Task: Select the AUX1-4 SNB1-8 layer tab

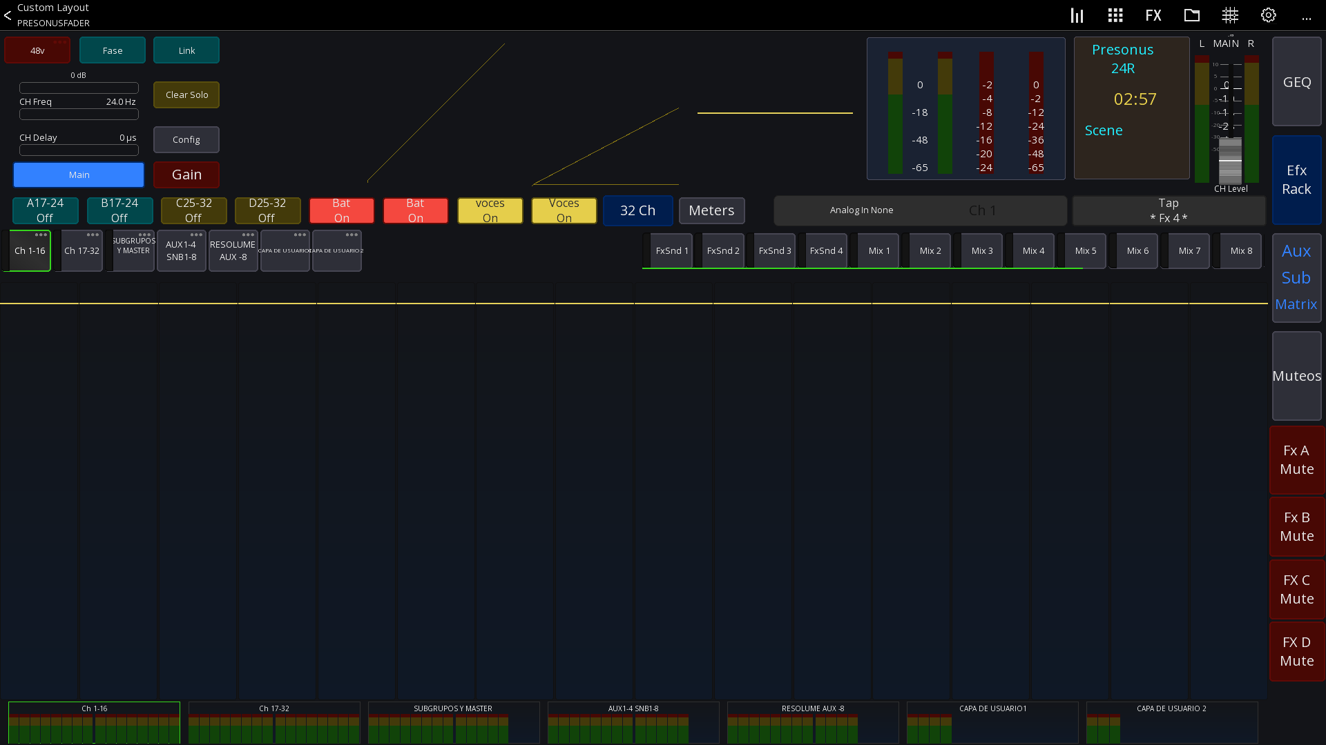Action: [x=181, y=250]
